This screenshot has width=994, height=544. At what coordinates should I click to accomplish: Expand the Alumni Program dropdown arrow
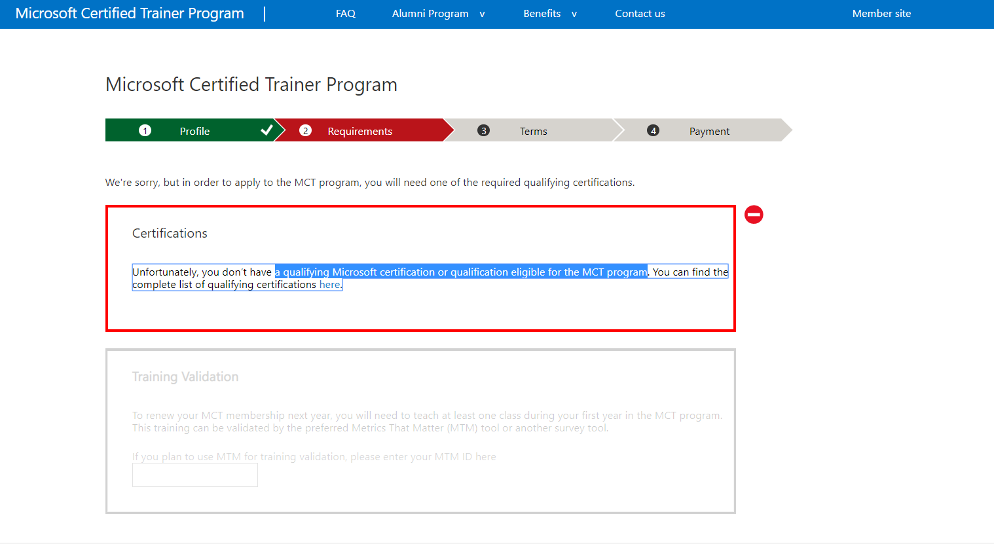pyautogui.click(x=482, y=14)
